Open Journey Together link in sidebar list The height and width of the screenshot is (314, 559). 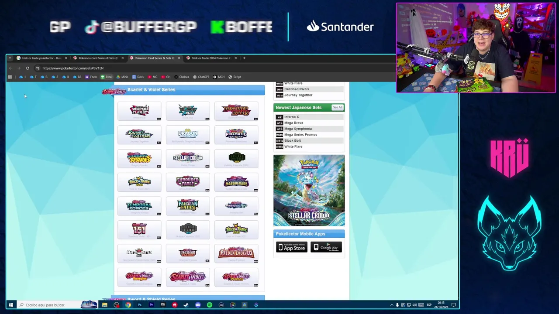[x=298, y=95]
